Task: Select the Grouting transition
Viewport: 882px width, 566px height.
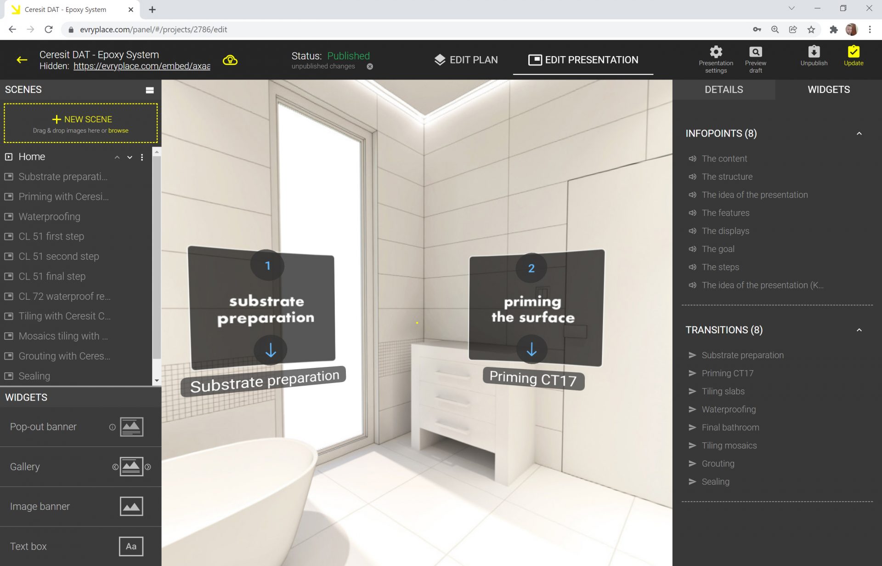Action: point(718,463)
